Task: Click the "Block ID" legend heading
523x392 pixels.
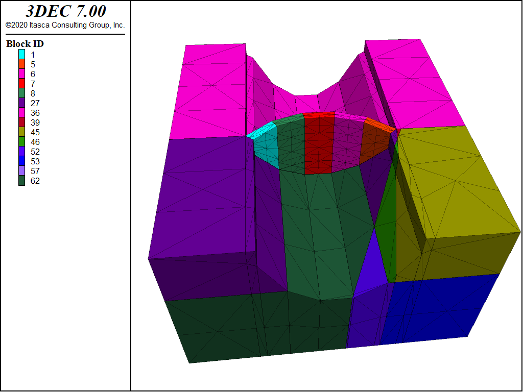Action: 25,44
